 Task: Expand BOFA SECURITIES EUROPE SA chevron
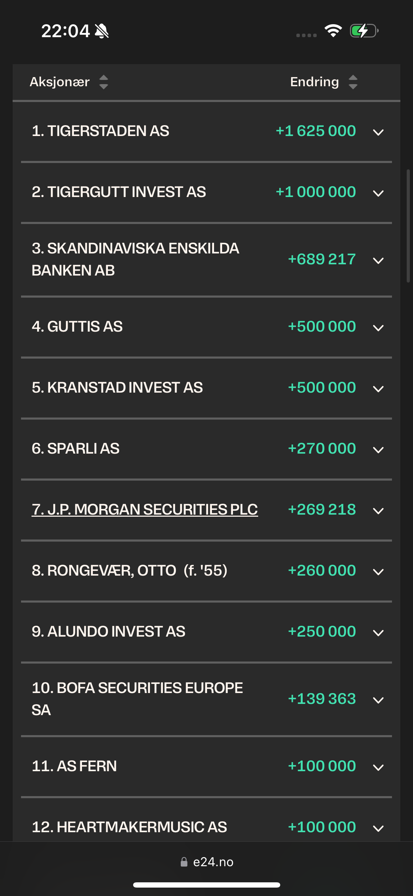[378, 700]
